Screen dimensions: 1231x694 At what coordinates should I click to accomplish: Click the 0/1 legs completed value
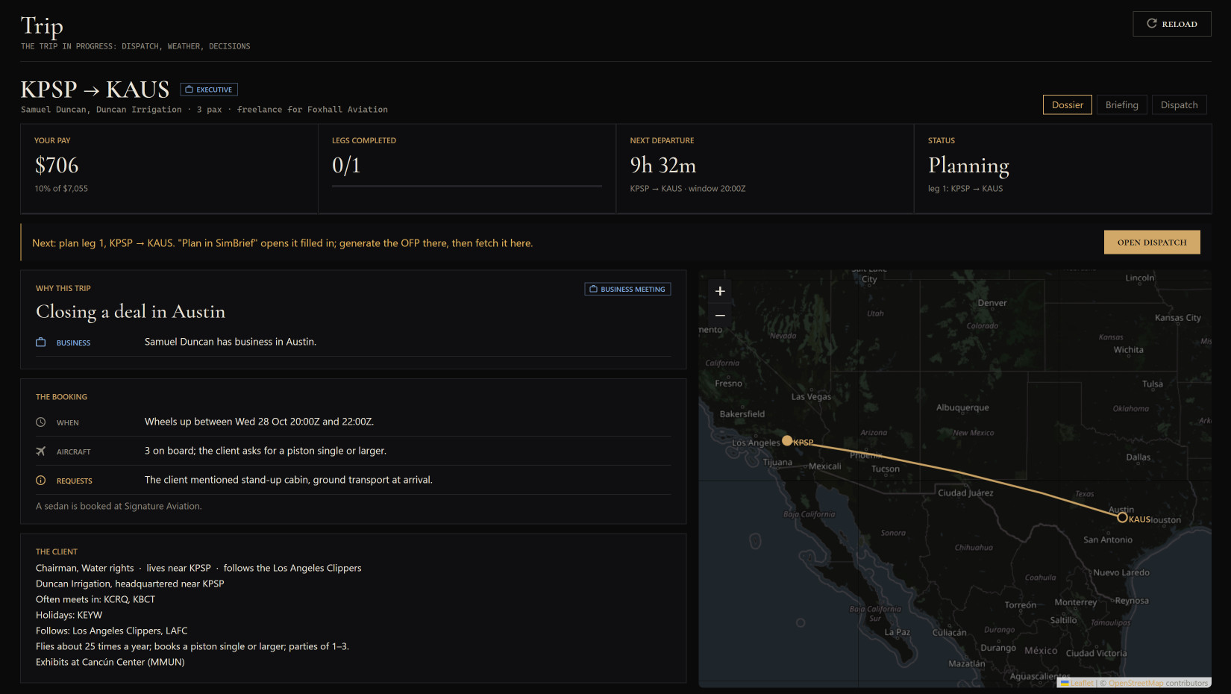[x=346, y=165]
